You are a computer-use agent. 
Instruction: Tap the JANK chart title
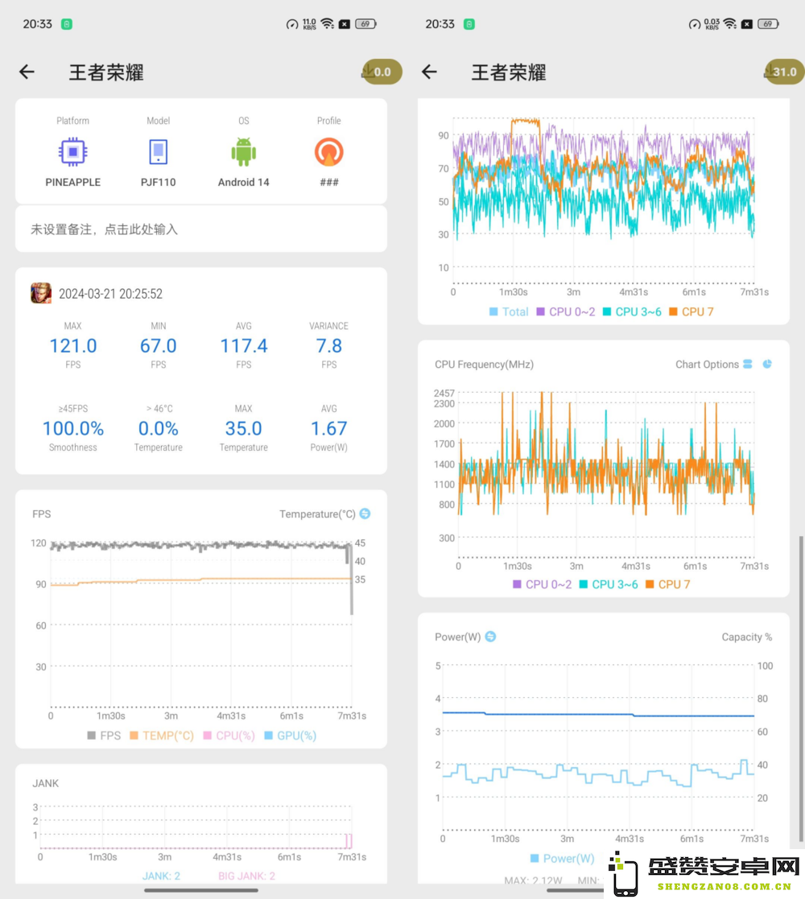[46, 783]
